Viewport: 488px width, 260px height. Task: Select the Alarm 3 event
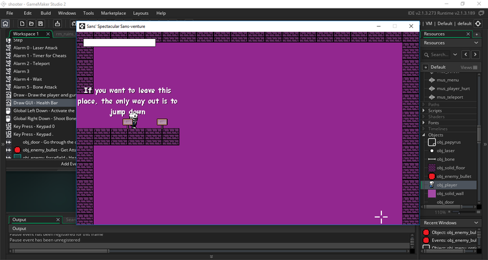point(21,71)
